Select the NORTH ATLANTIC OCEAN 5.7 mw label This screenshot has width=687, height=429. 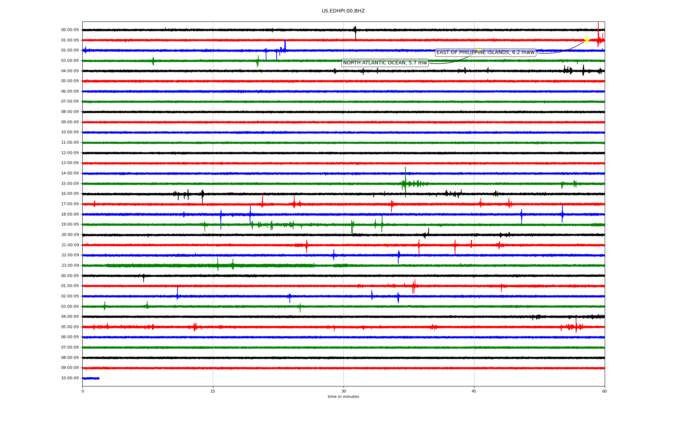[385, 63]
